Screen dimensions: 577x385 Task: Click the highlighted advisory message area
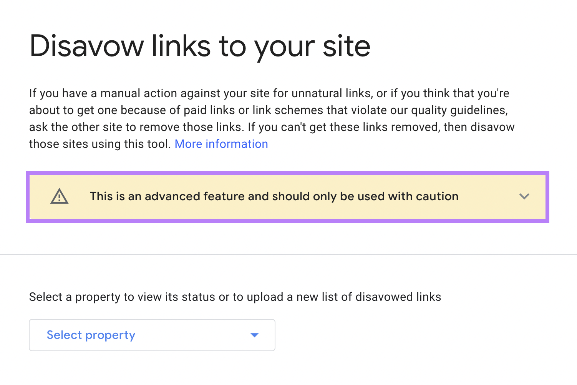click(287, 197)
